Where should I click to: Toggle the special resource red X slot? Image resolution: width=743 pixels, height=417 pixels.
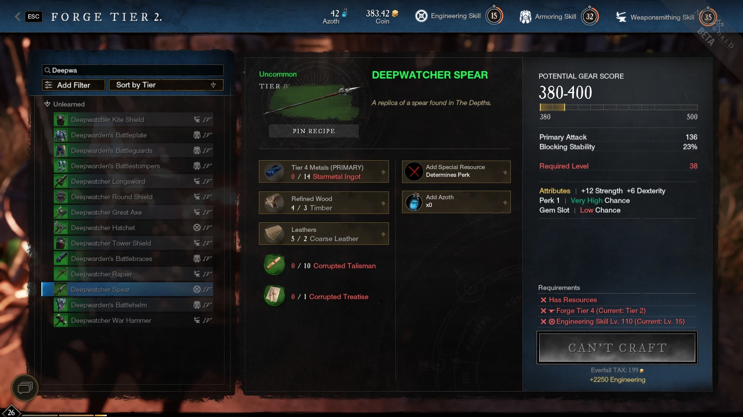414,171
